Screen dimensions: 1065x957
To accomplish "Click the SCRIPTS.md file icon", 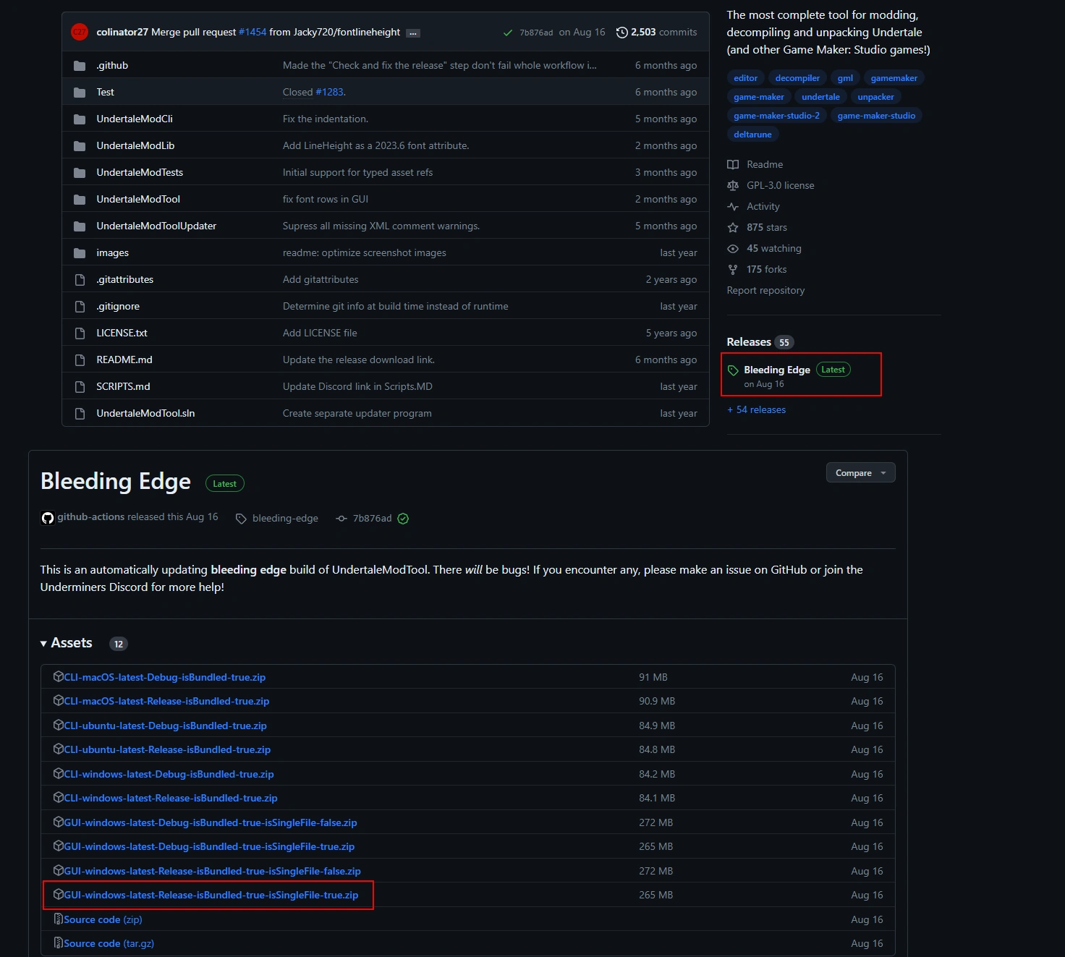I will (80, 387).
